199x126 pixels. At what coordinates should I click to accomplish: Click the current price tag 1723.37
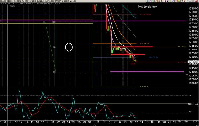click(193, 62)
